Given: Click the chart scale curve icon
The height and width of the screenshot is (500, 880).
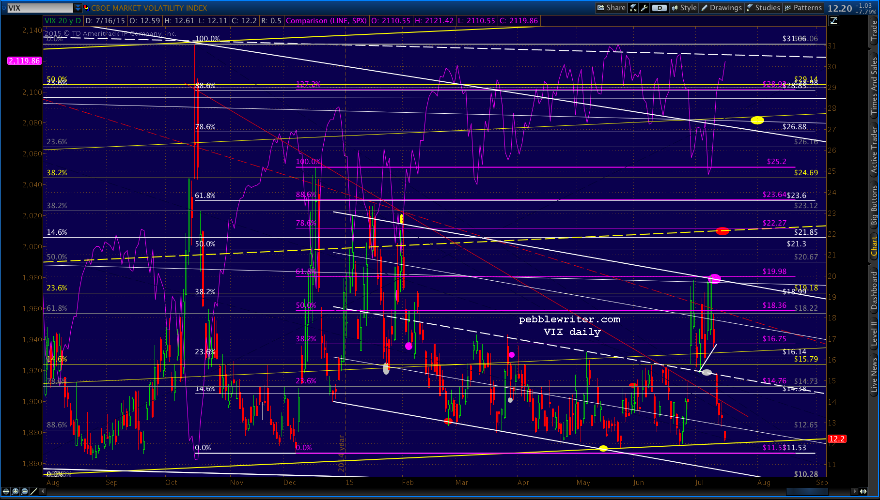Looking at the screenshot, I should point(833,21).
